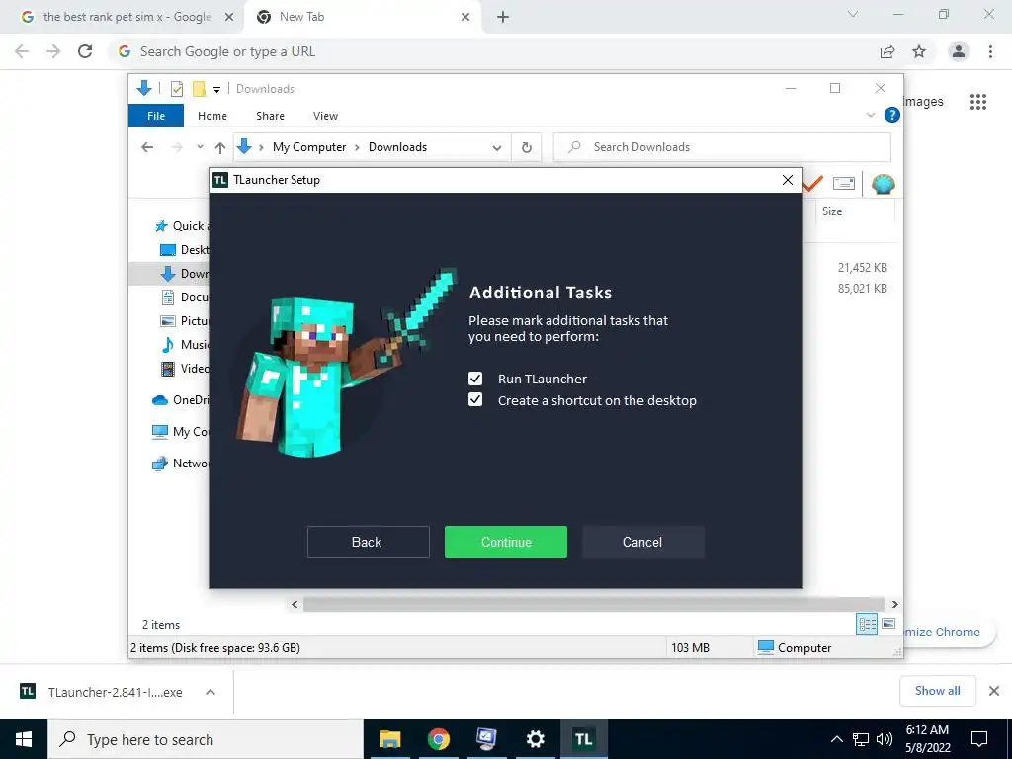Select Pictures in the navigation pane
Viewport: 1012px width, 759px height.
[x=184, y=321]
